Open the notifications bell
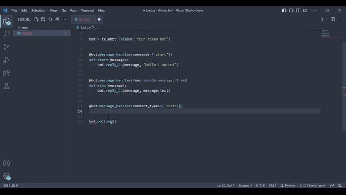 (340, 185)
